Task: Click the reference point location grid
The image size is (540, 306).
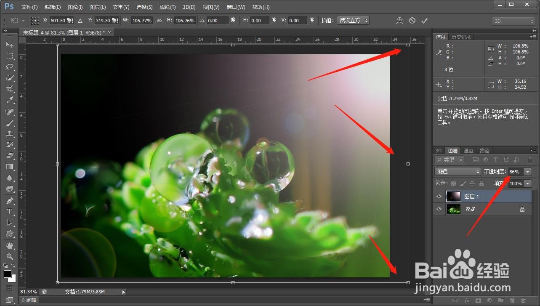Action: click(x=35, y=20)
